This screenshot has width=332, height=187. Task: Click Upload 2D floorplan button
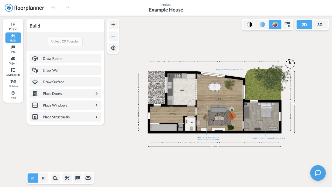65,41
